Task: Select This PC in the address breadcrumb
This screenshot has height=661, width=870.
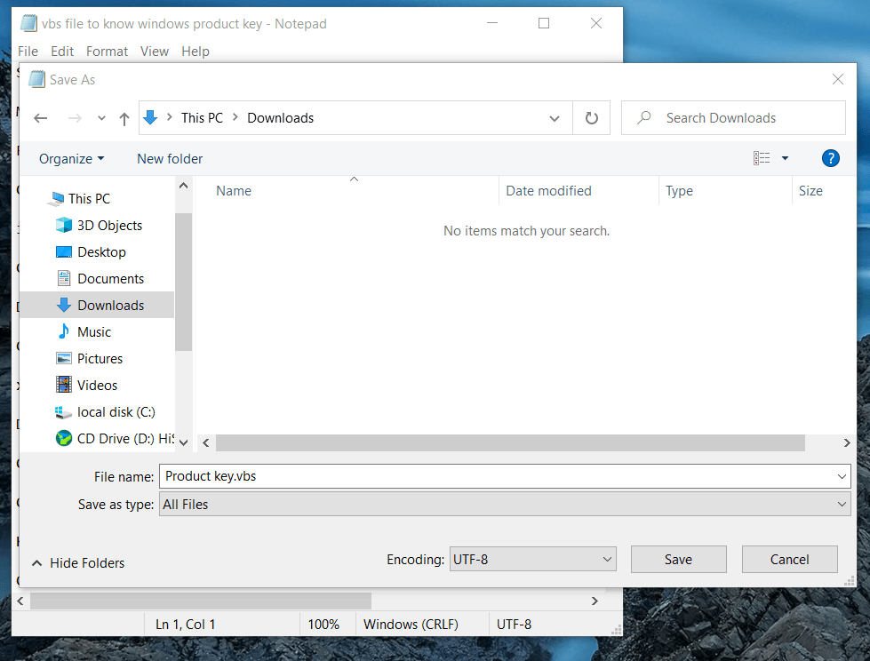Action: [x=202, y=118]
